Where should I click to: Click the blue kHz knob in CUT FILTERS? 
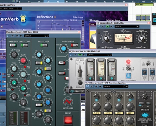pos(64,49)
